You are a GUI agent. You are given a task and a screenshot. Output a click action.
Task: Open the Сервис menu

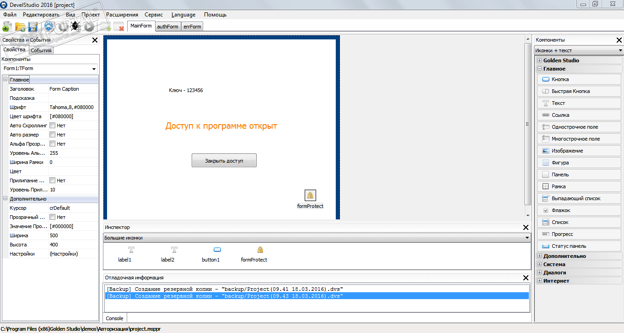click(x=154, y=15)
